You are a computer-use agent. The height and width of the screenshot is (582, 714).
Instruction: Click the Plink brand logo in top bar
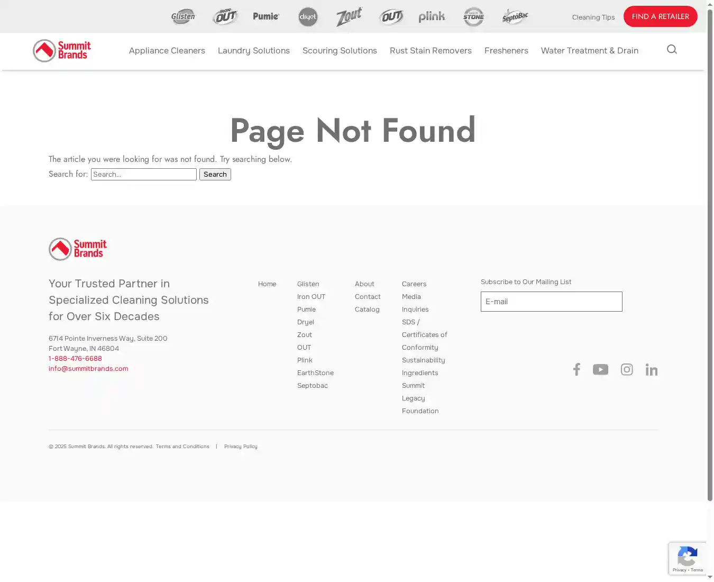[432, 17]
